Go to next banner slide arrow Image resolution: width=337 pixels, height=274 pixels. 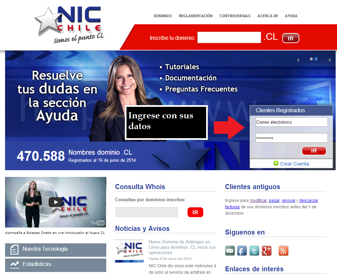tap(330, 60)
